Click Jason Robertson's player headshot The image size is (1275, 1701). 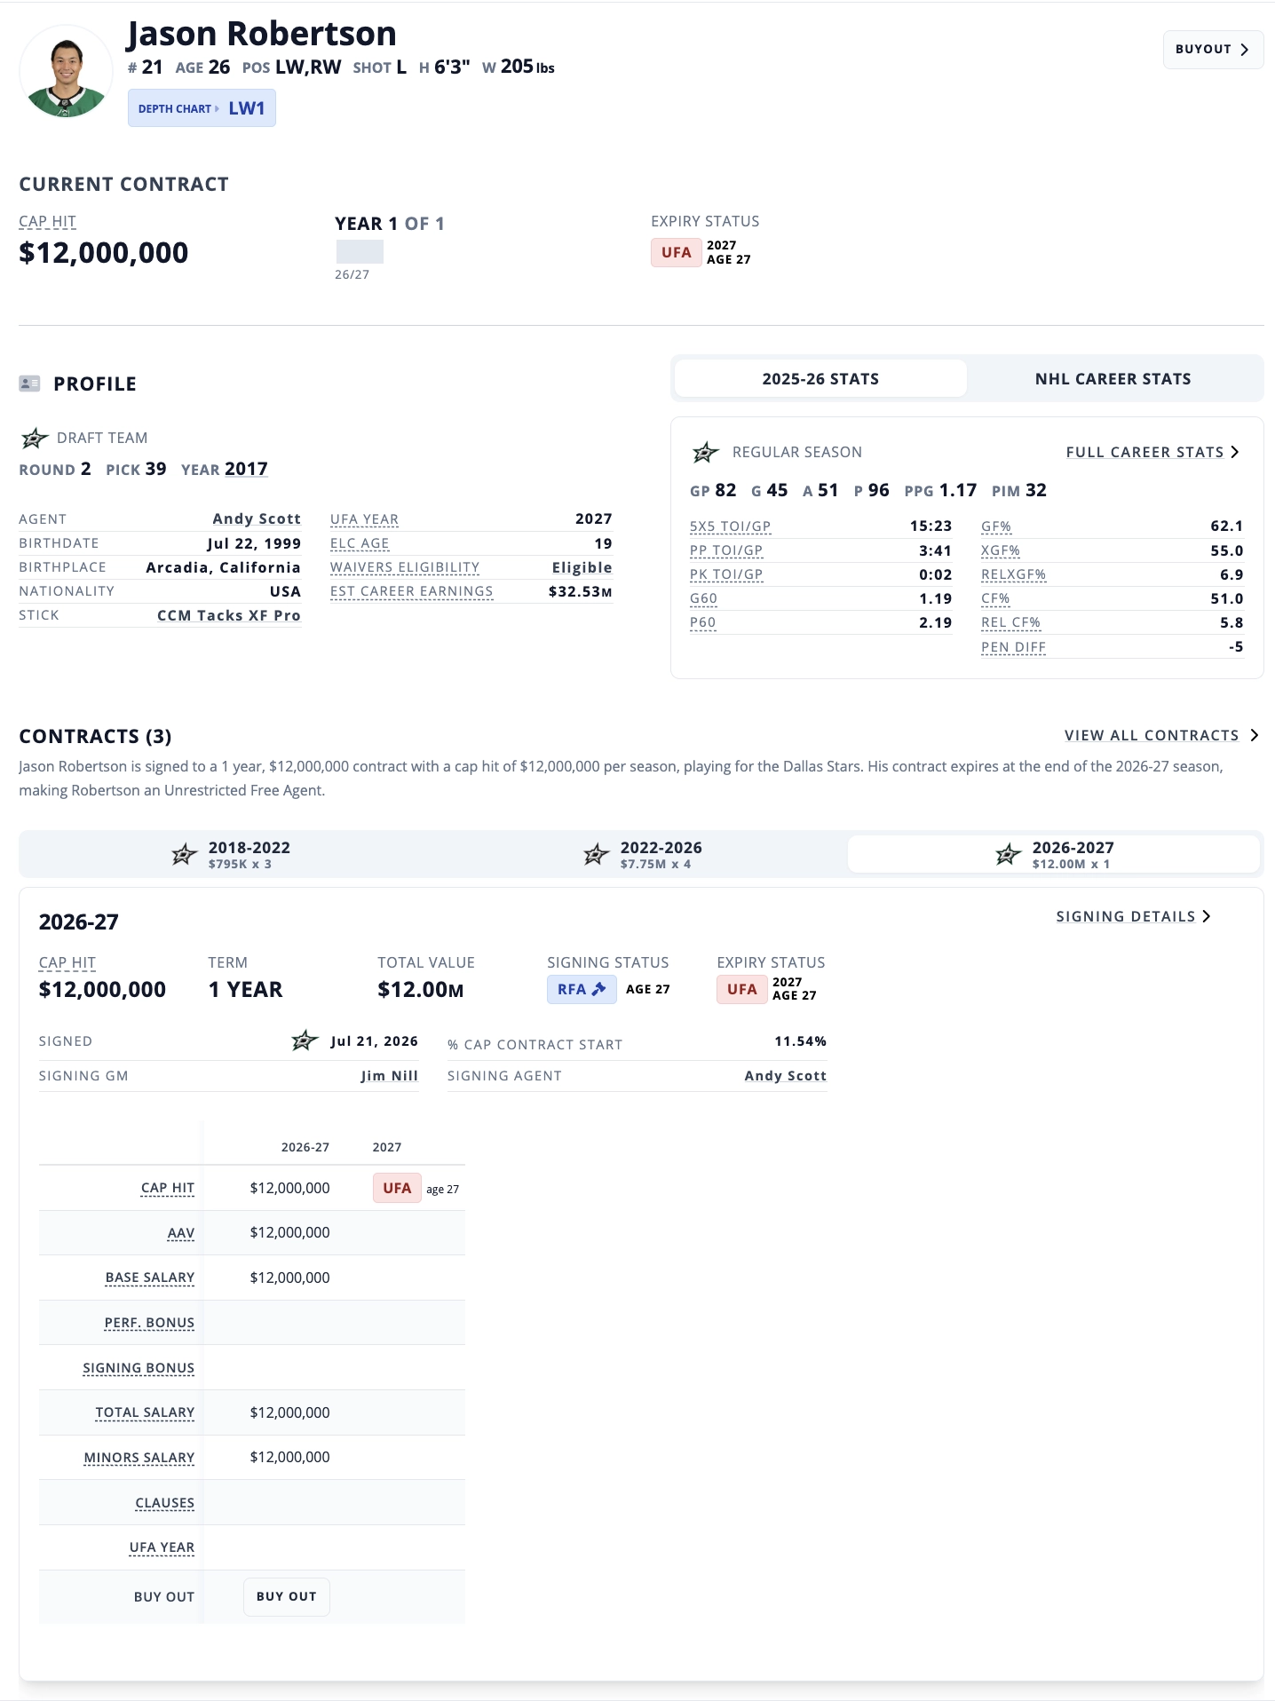[66, 72]
